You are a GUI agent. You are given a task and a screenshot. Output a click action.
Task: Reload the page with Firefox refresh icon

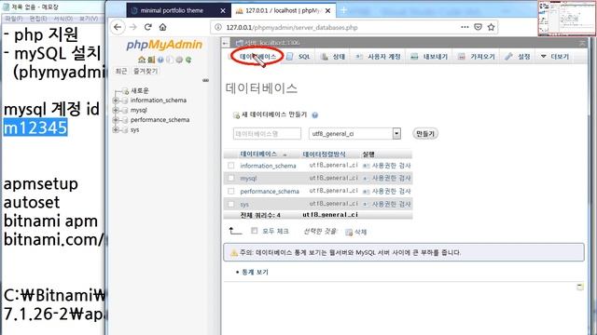coord(147,27)
